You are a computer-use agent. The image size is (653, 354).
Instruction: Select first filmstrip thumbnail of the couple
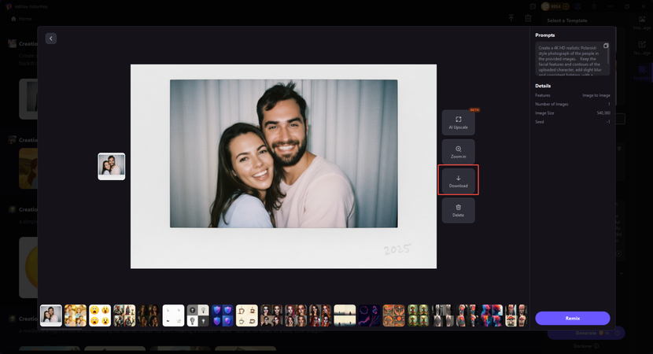point(51,315)
